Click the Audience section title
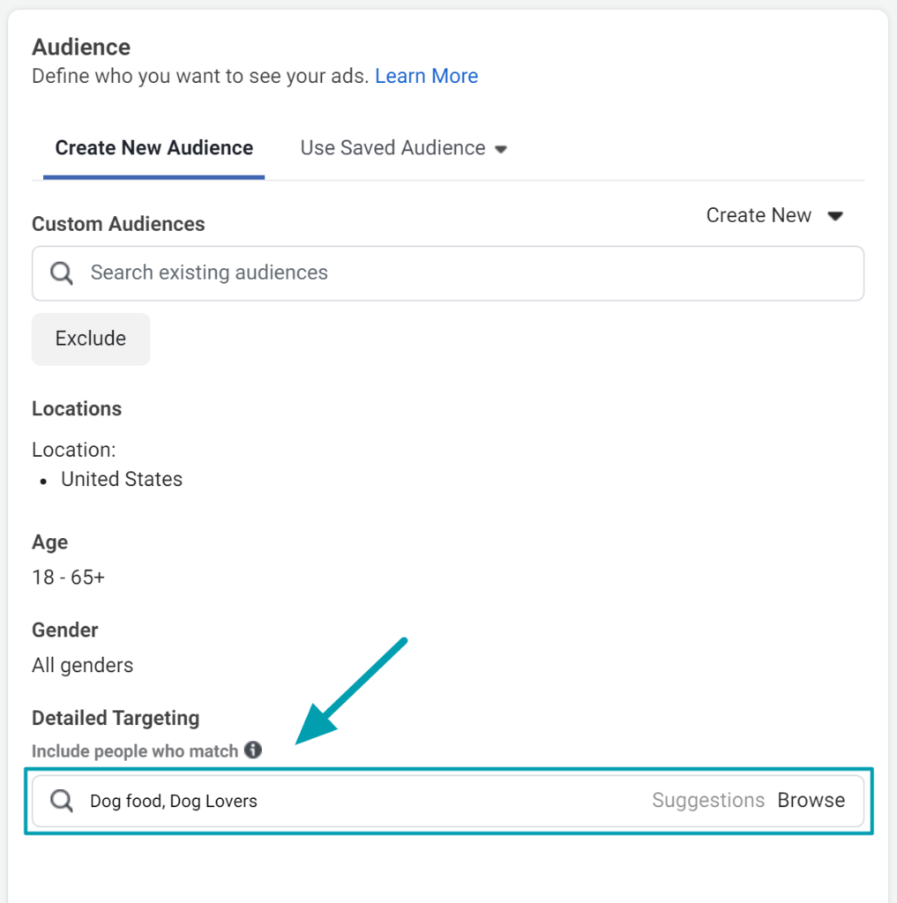897x903 pixels. 81,48
